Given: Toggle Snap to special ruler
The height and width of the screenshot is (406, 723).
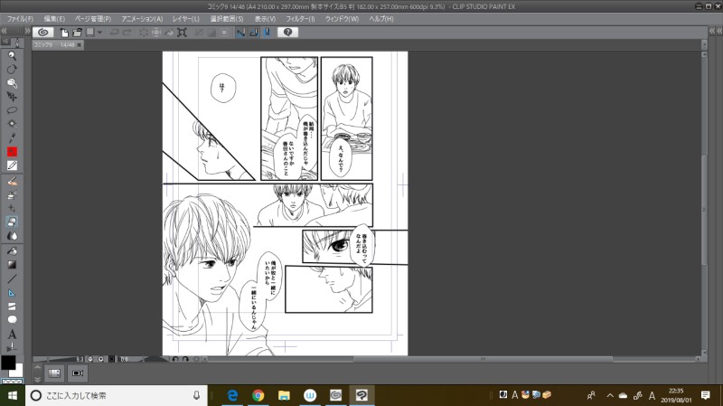Looking at the screenshot, I should tap(254, 33).
